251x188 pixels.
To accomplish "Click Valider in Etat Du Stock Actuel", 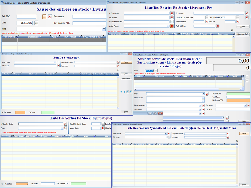I will [126, 62].
